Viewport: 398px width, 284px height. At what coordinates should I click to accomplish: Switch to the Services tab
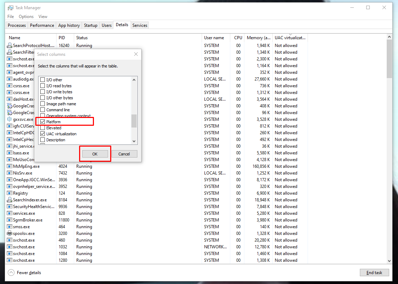[139, 25]
